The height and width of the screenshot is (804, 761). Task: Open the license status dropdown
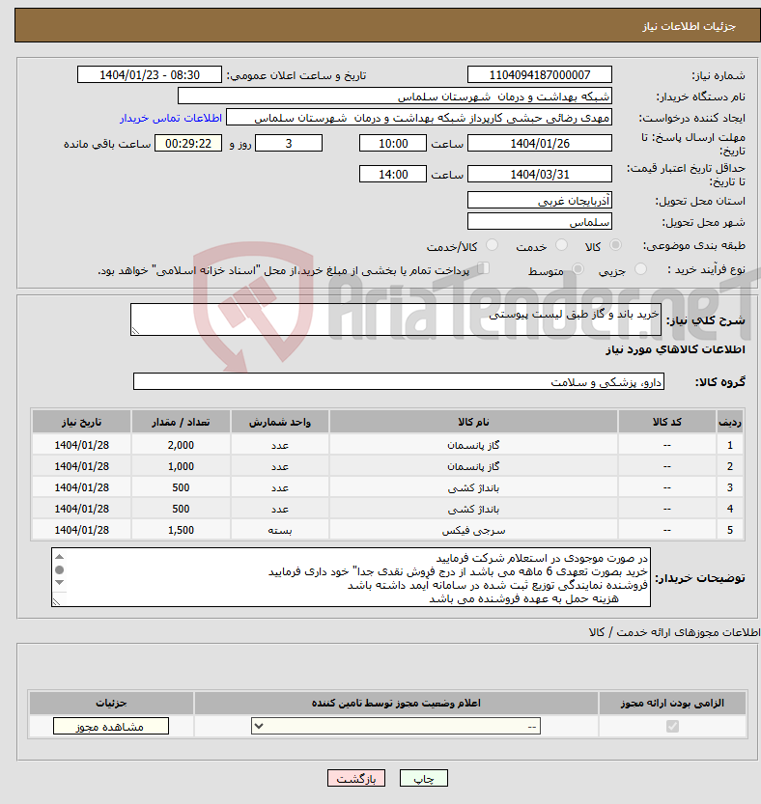[396, 726]
